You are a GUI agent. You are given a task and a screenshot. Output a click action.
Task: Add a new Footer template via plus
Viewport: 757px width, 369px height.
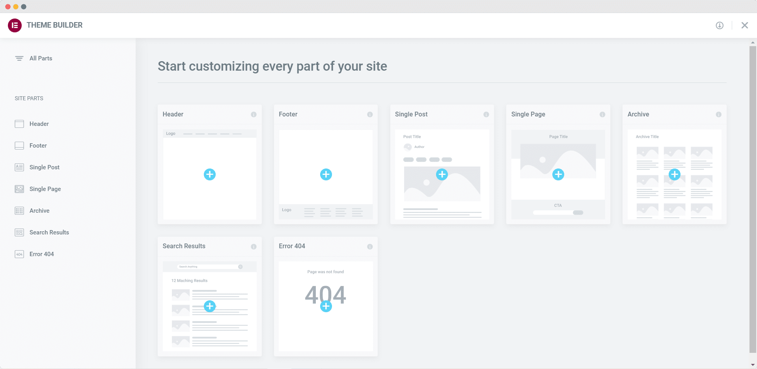click(326, 174)
